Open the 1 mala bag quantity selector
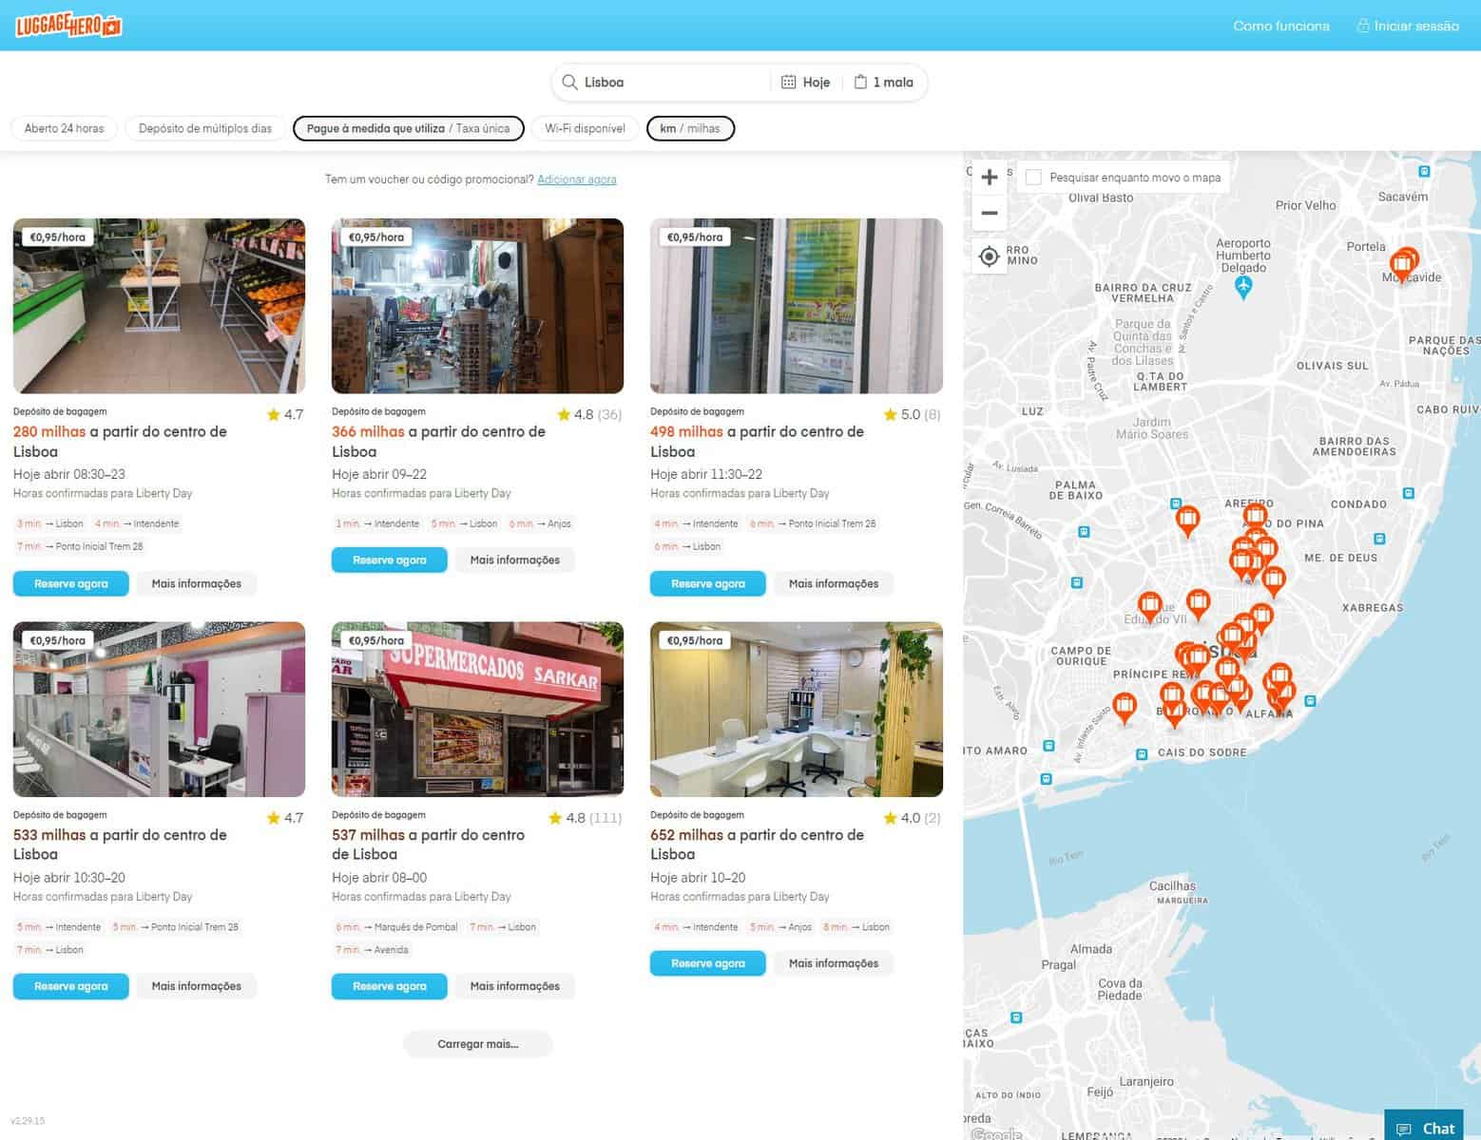 (892, 82)
